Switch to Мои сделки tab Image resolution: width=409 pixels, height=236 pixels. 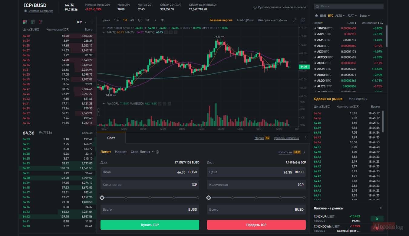click(358, 99)
